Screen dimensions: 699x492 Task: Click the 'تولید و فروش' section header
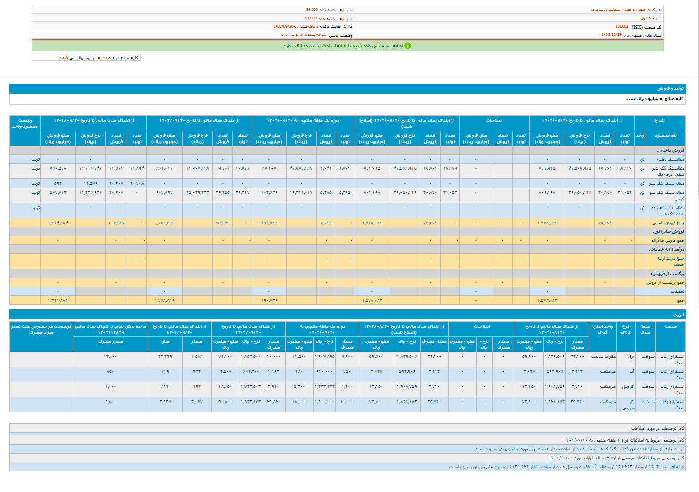coord(670,89)
